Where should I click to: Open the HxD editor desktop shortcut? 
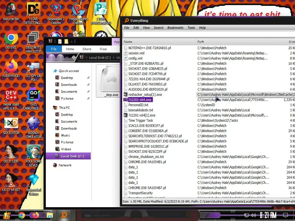click(11, 126)
